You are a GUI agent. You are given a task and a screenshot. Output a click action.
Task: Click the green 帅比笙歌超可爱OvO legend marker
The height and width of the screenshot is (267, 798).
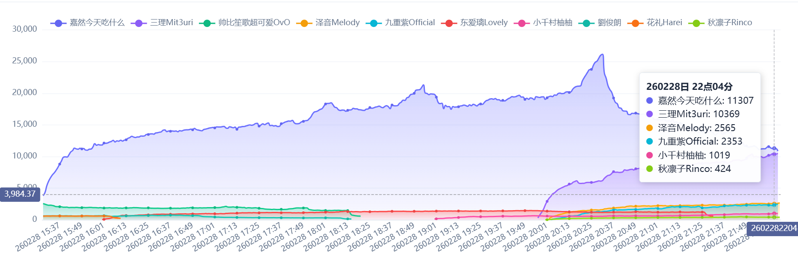click(x=207, y=23)
